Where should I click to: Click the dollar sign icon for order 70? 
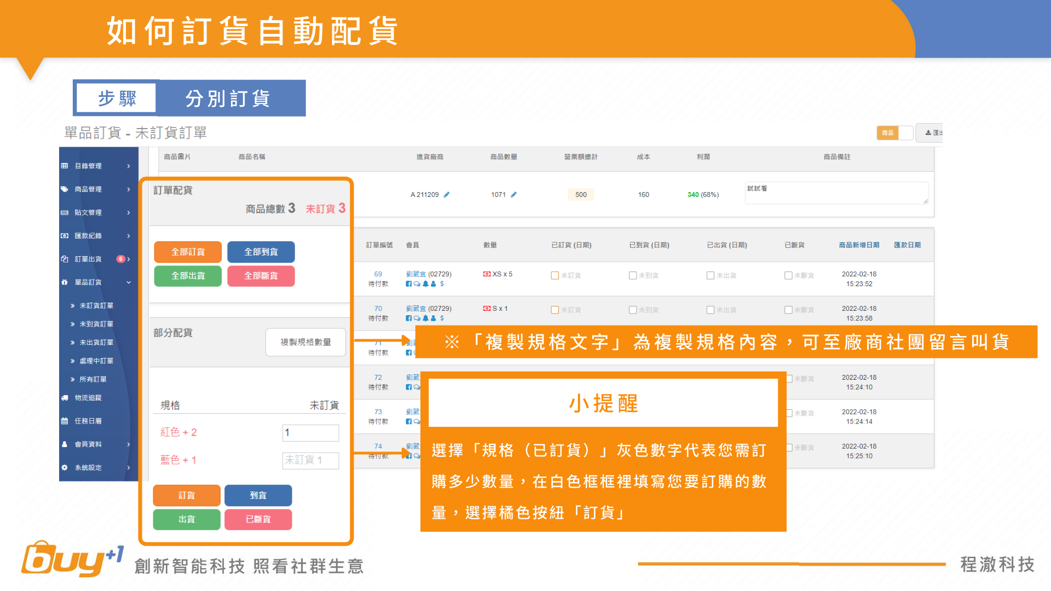(442, 318)
